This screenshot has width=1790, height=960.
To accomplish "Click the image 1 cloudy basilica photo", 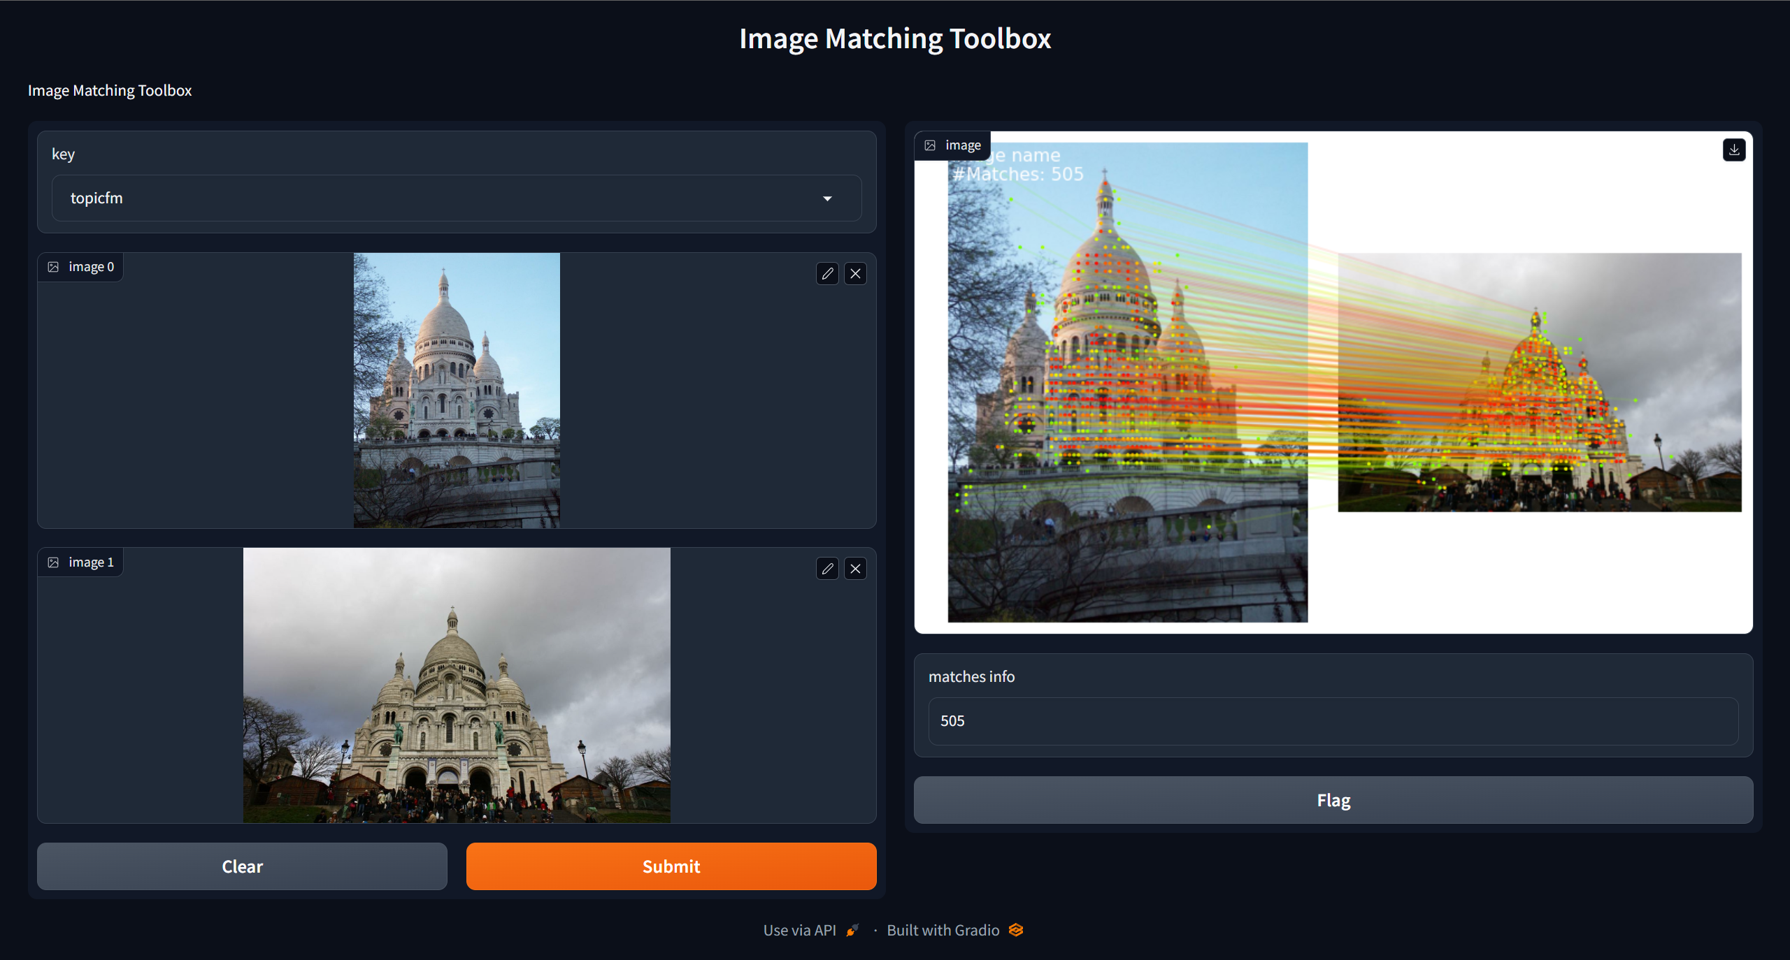I will pos(457,685).
